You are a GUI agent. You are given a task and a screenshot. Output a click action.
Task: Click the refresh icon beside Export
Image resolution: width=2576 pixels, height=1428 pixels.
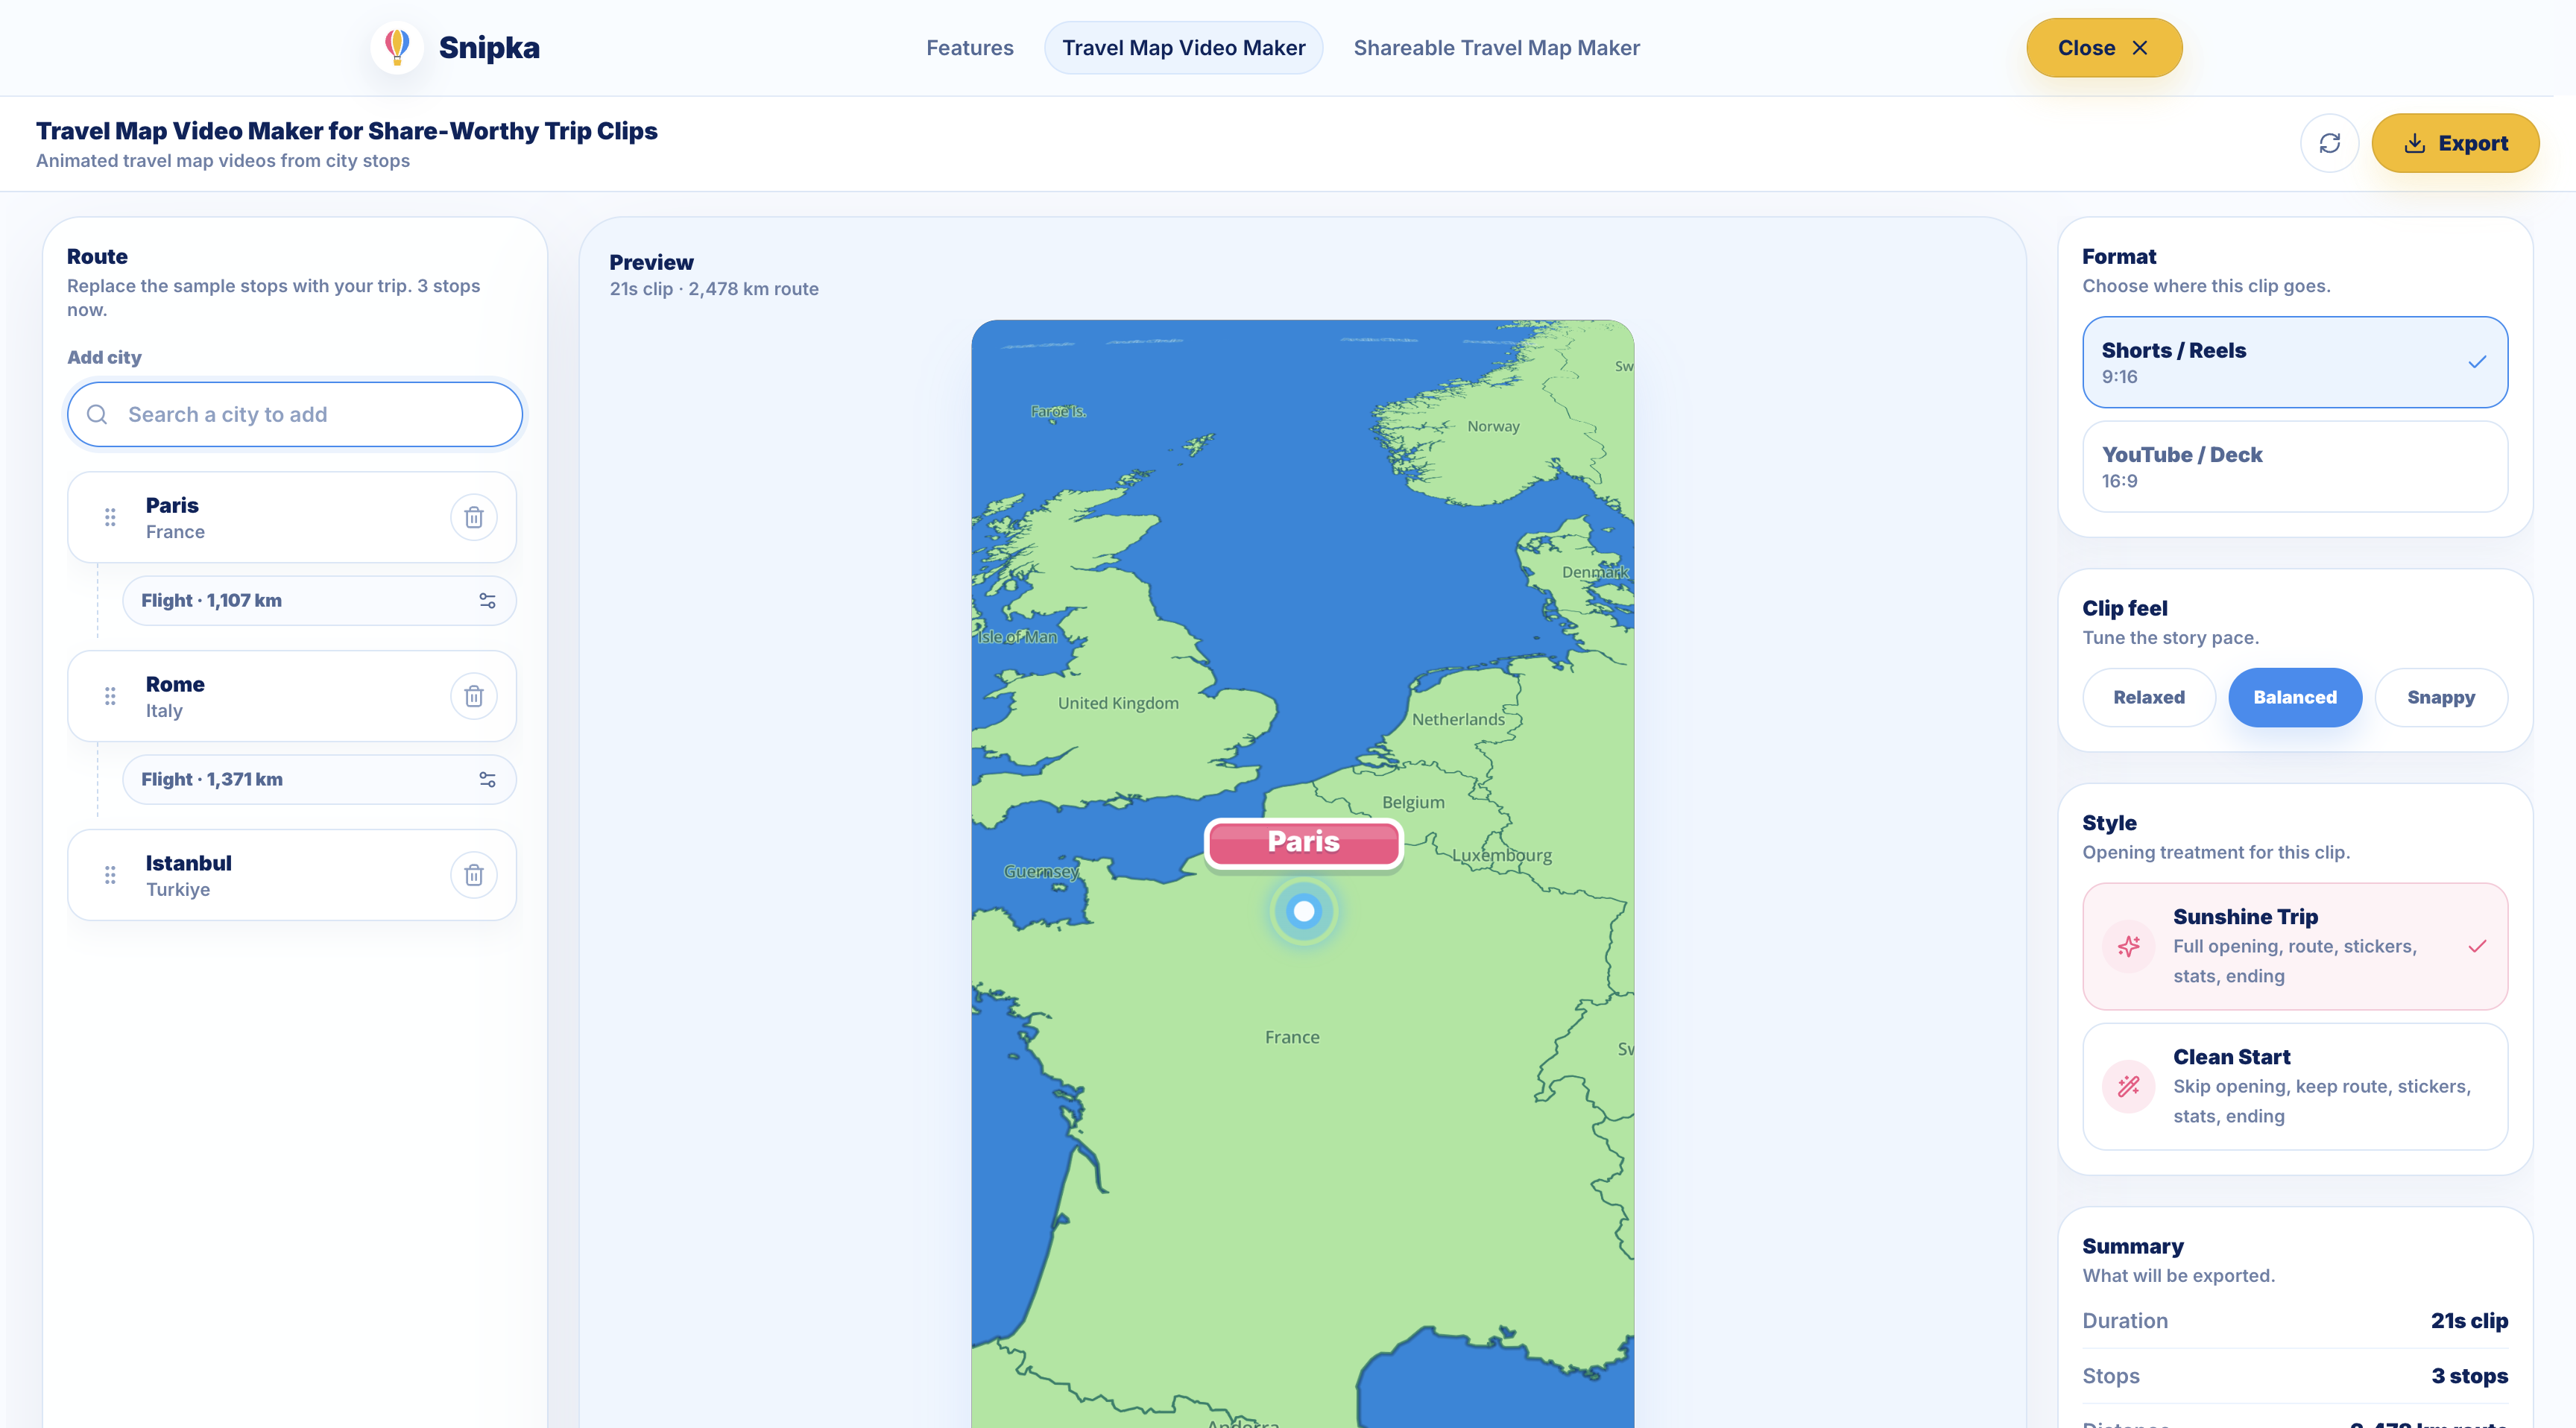coord(2329,143)
